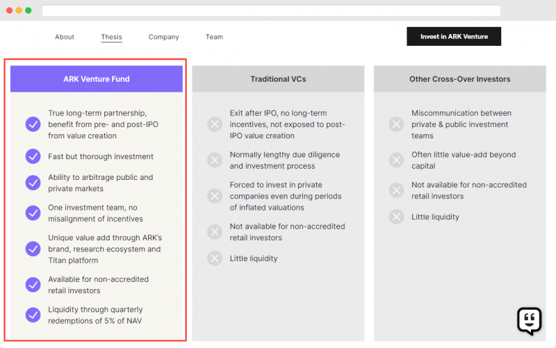Select the Thesis navigation tab
Screen dimensions: 556x348
(111, 37)
